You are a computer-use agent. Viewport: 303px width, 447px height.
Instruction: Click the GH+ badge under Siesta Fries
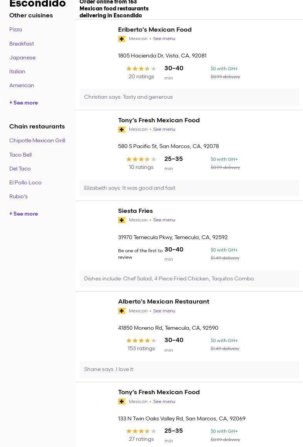click(122, 220)
